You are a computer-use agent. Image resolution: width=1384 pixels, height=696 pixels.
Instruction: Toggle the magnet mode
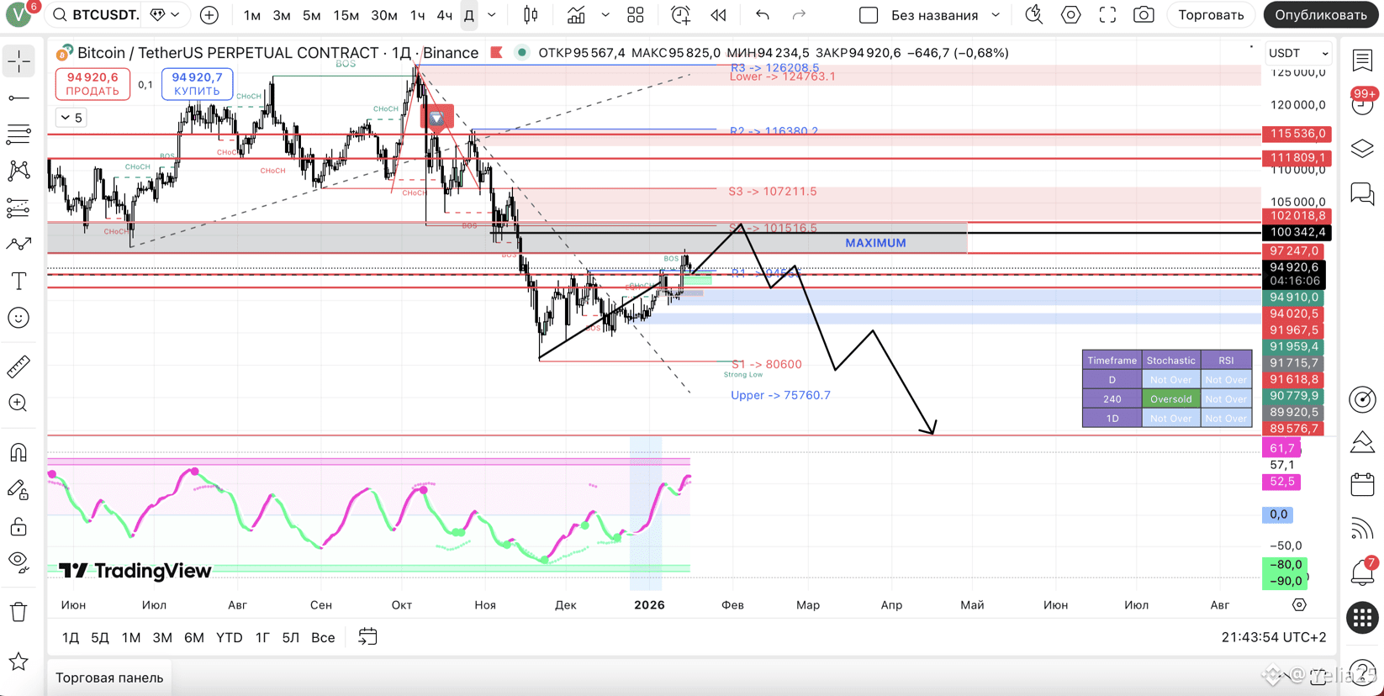click(18, 452)
